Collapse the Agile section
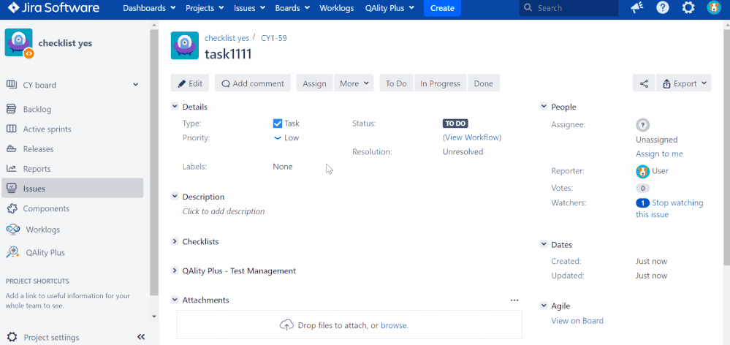730x345 pixels. [544, 306]
